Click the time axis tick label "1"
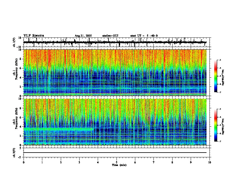Viewport: 236px width, 182px height. pos(42,162)
